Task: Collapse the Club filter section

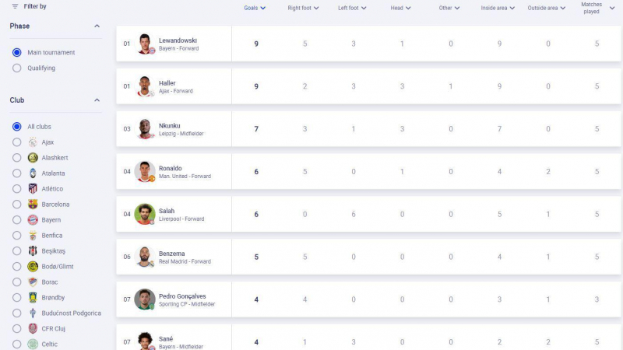Action: coord(97,100)
